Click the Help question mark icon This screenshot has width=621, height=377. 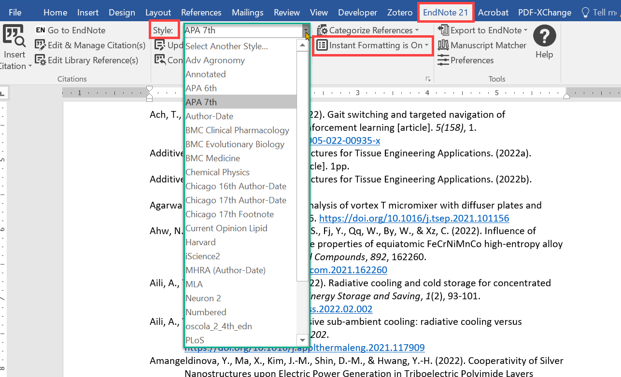pos(544,36)
